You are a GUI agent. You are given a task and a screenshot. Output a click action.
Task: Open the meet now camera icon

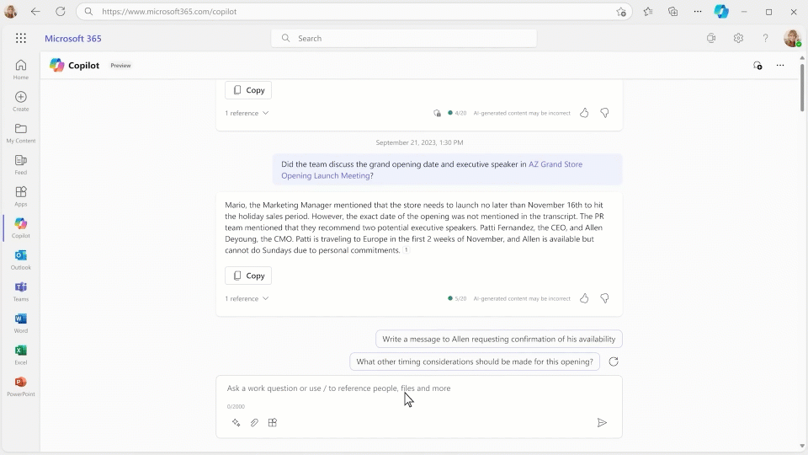[711, 38]
